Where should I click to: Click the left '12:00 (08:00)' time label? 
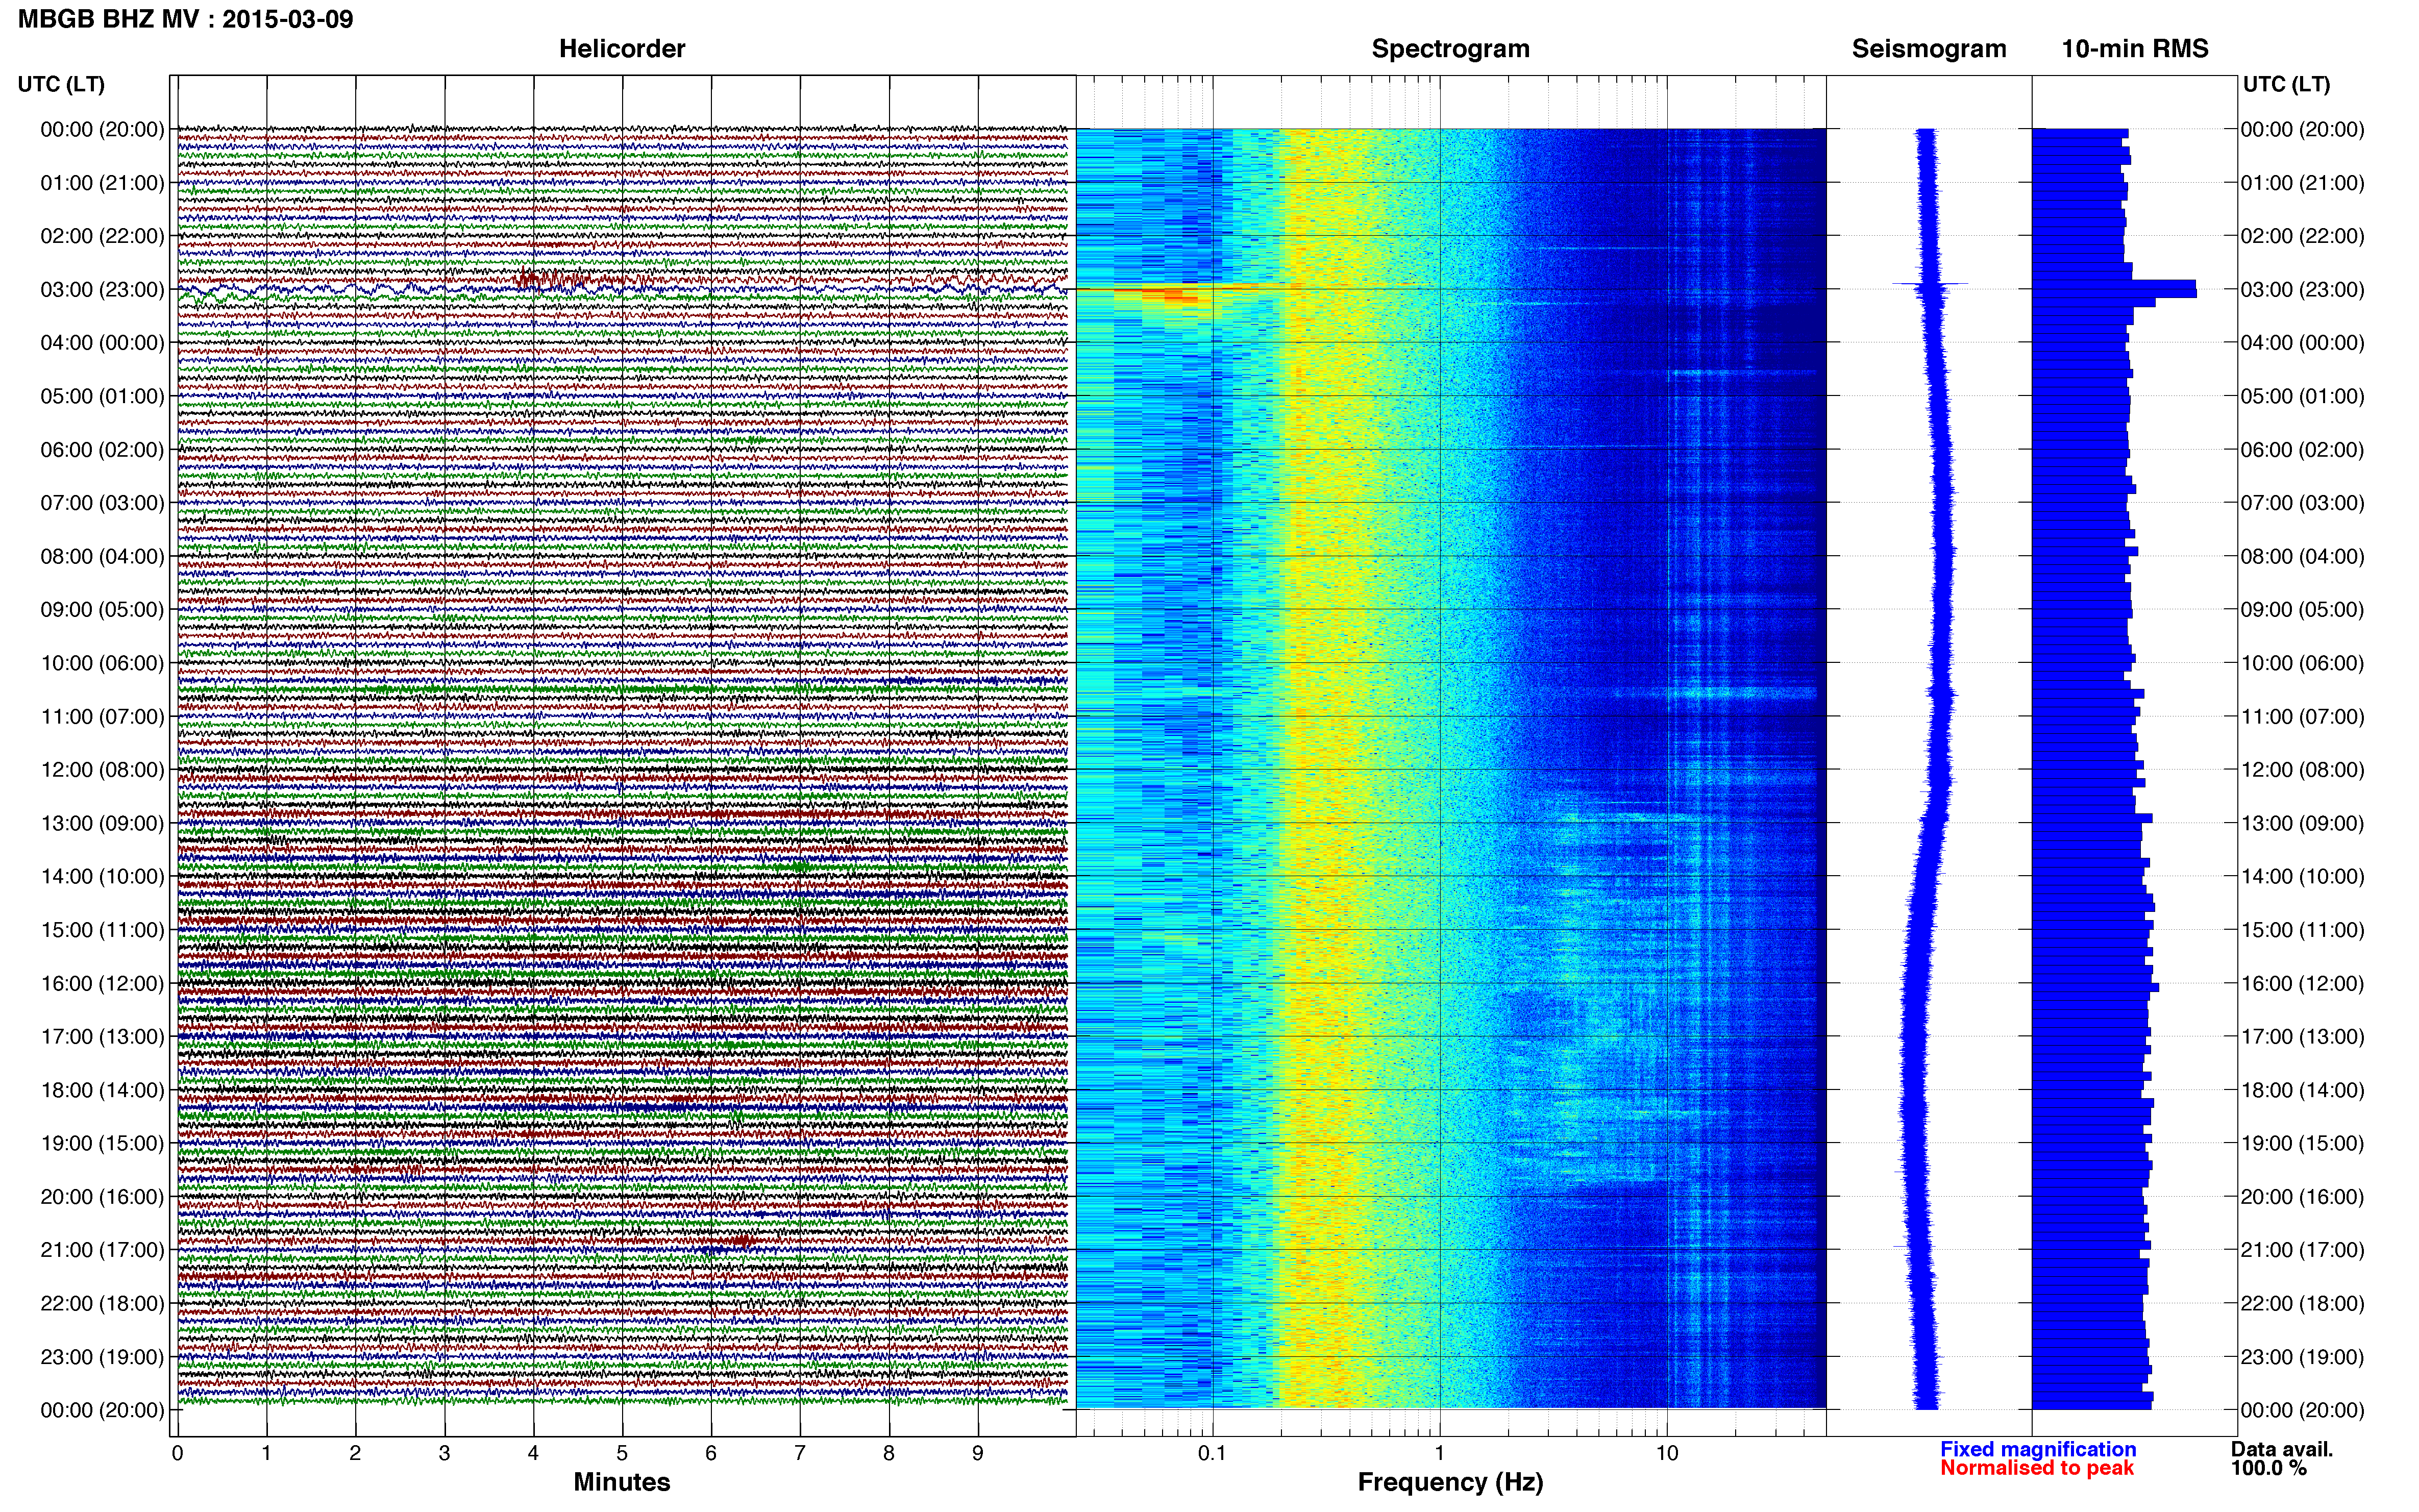pos(102,770)
